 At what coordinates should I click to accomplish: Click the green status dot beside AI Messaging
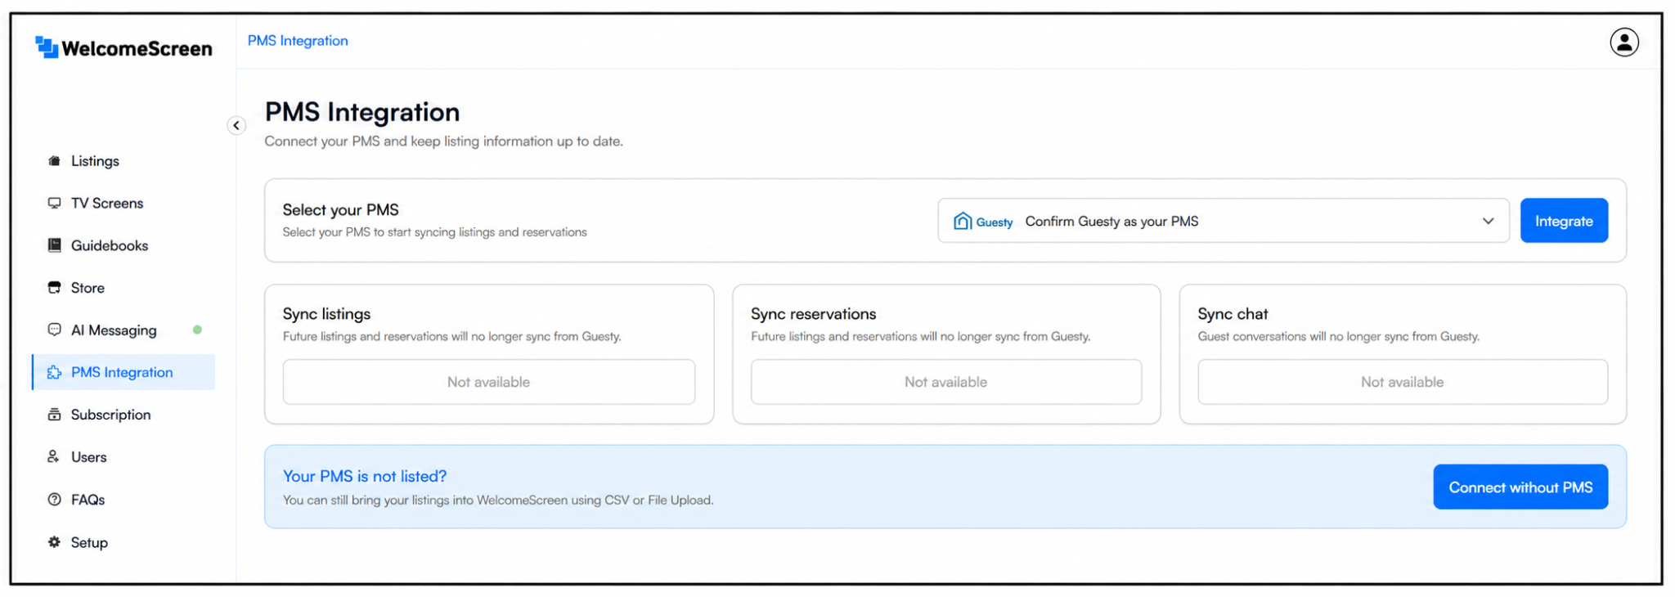click(197, 330)
